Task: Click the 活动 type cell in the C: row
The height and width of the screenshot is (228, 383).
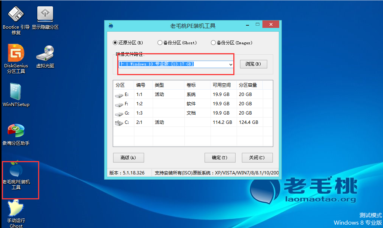Action: pyautogui.click(x=159, y=122)
